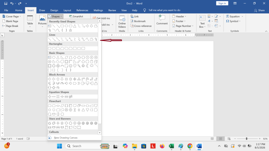This screenshot has height=151, width=269.
Task: Select the Flowchart Decision diamond shape
Action: (x=58, y=106)
